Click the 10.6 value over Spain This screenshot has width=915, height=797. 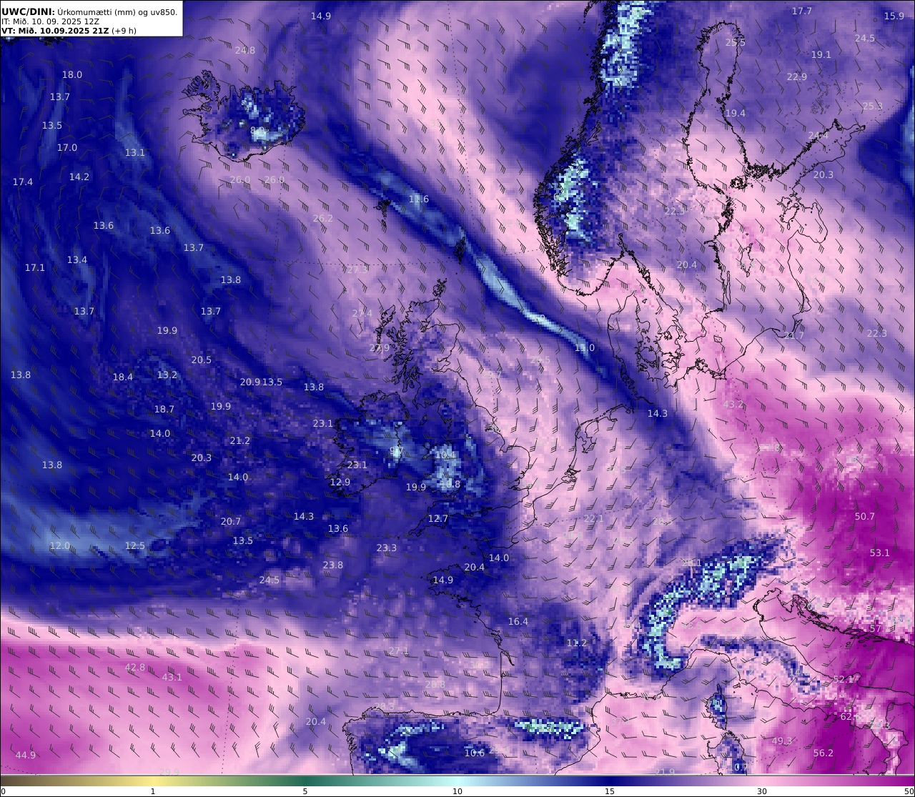(475, 753)
